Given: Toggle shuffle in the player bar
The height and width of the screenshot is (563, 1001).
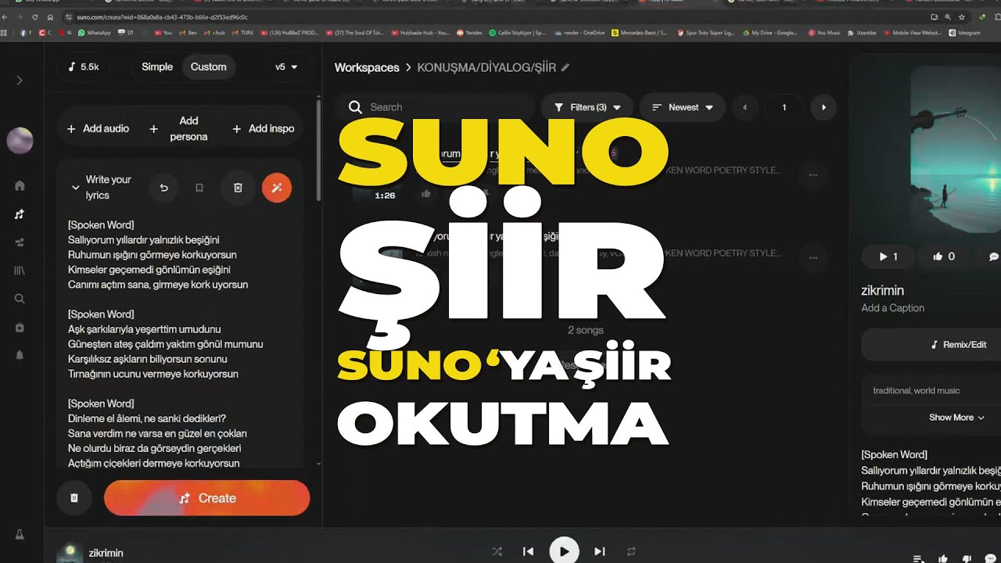Looking at the screenshot, I should (x=497, y=551).
